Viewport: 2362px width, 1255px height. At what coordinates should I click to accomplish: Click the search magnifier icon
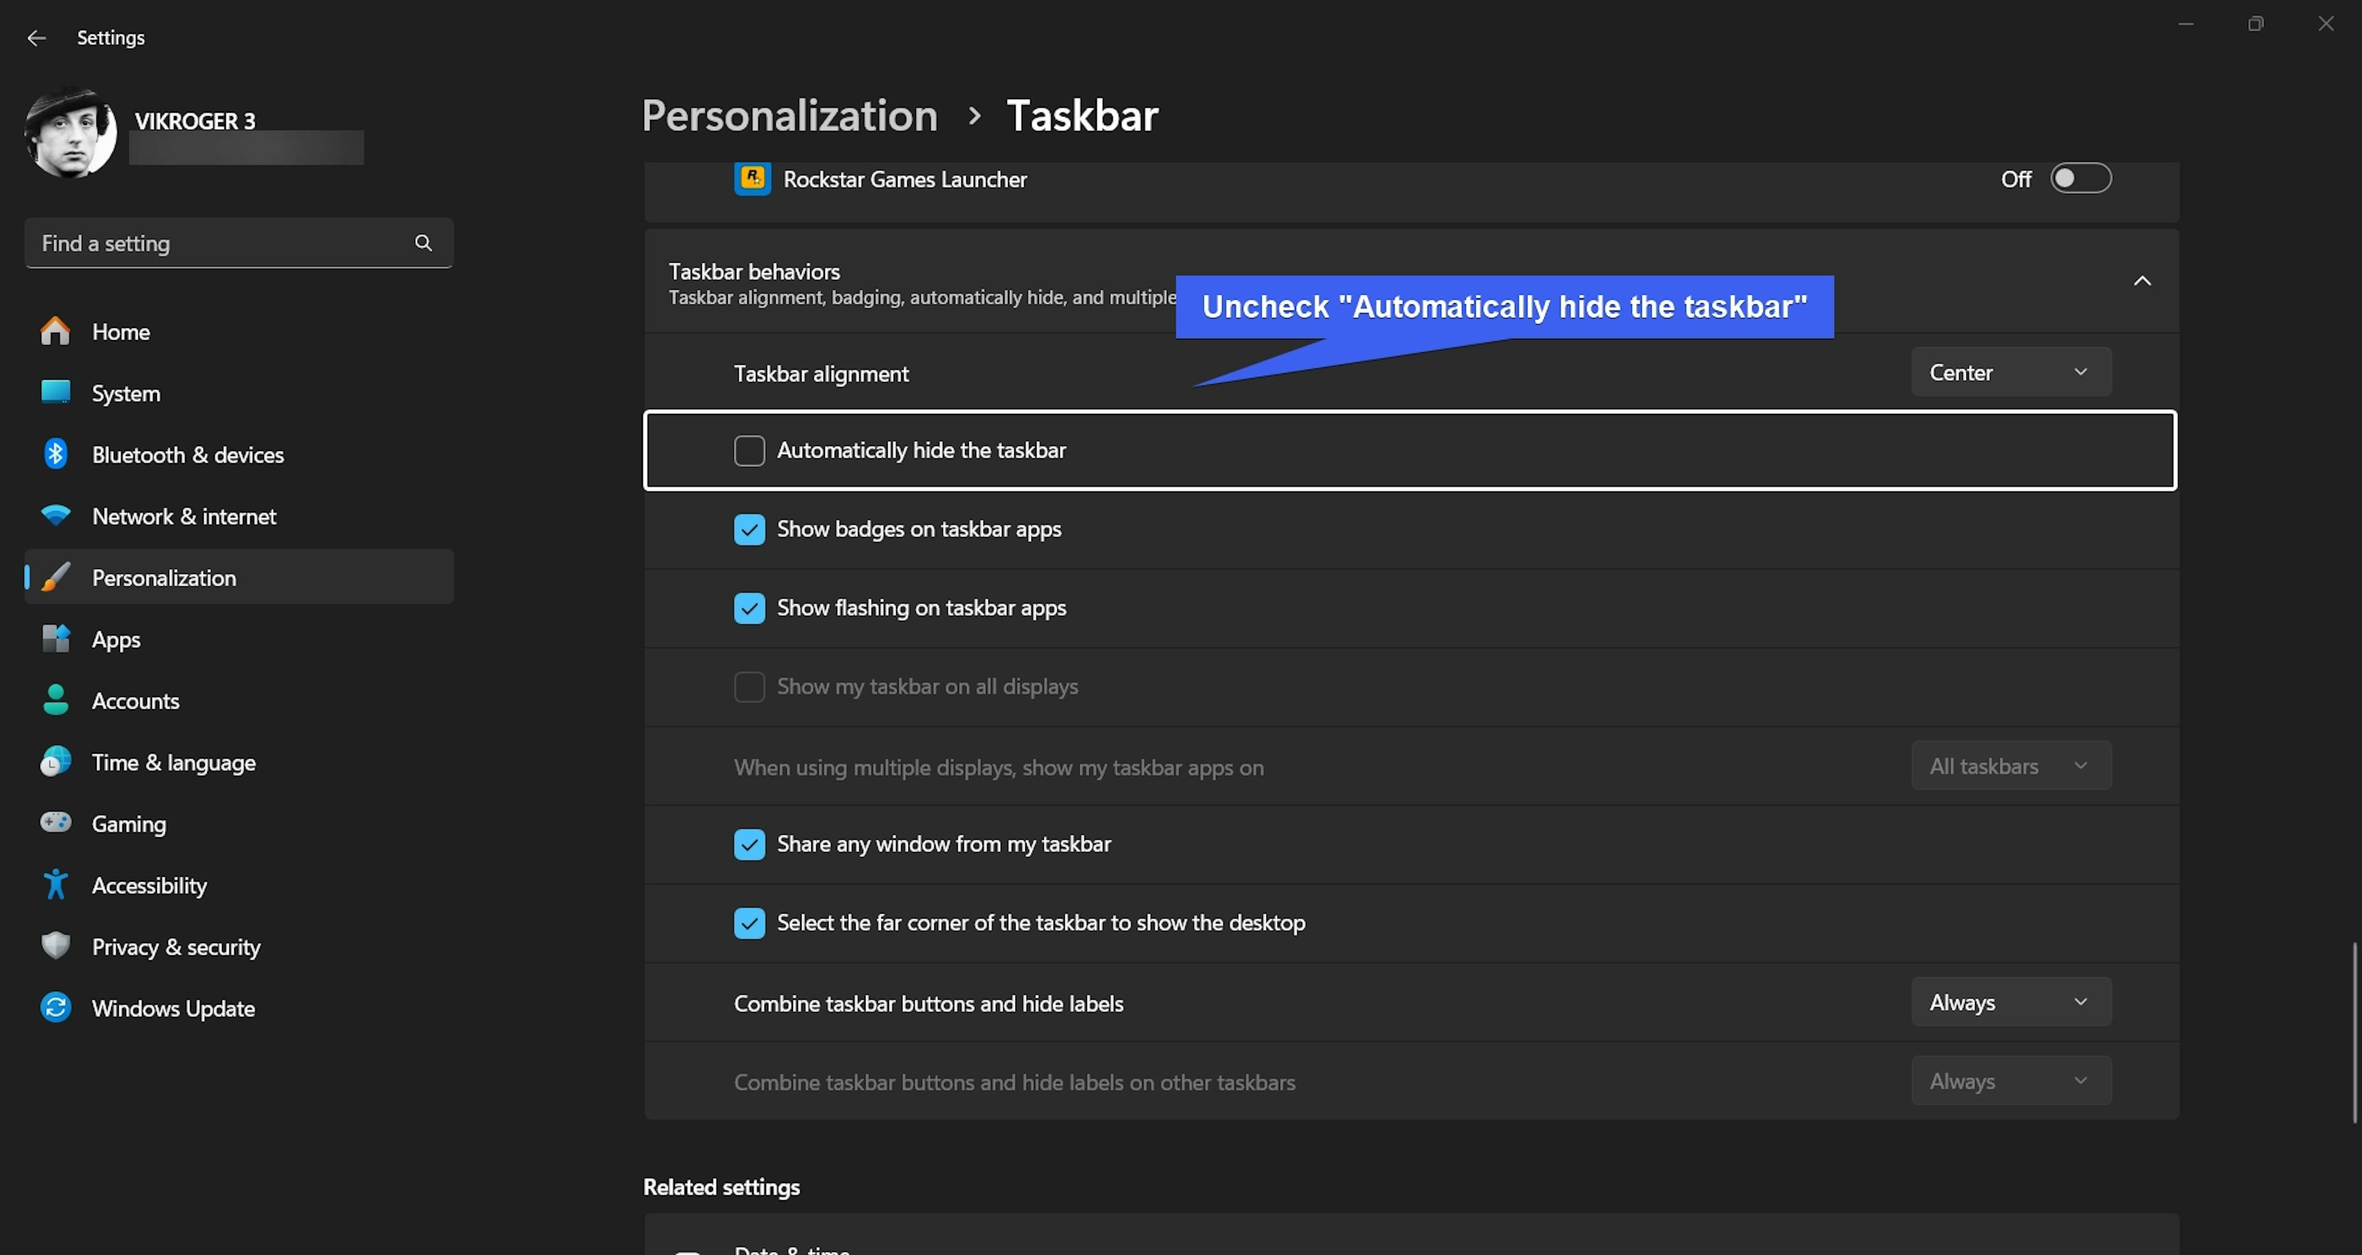(423, 243)
